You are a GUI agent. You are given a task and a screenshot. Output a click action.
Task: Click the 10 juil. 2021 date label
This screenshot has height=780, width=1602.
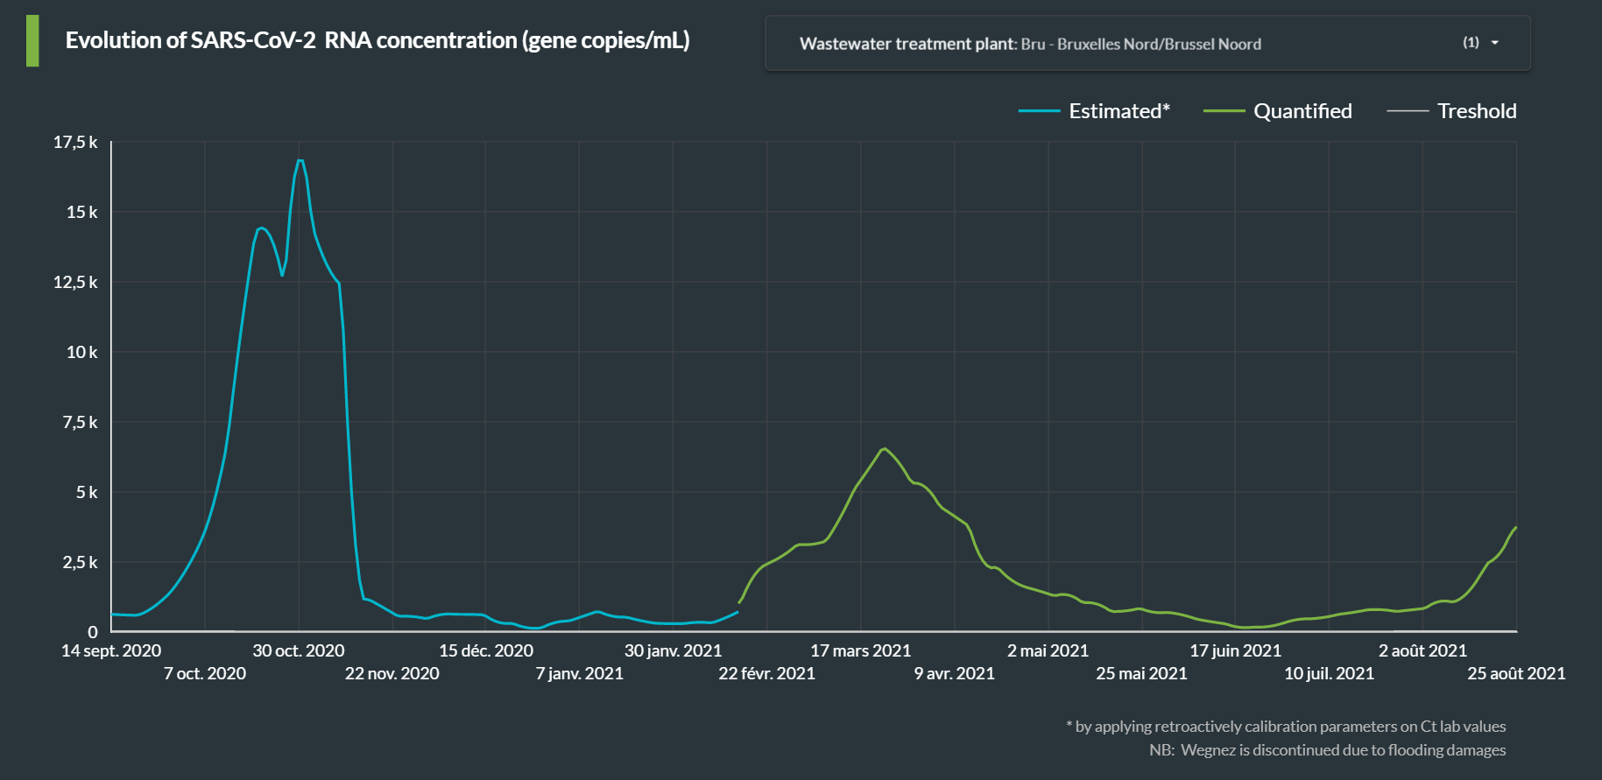pyautogui.click(x=1330, y=673)
